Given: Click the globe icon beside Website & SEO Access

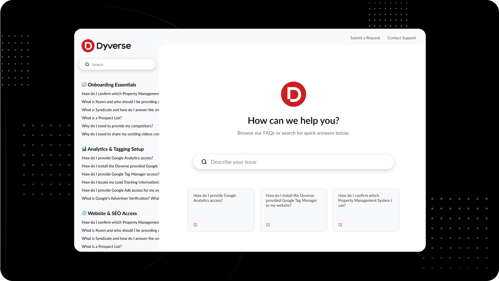Looking at the screenshot, I should 84,213.
